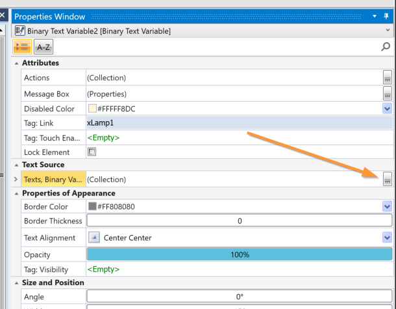Open the Border Color dropdown
Screen dimensions: 396x309
tap(387, 207)
